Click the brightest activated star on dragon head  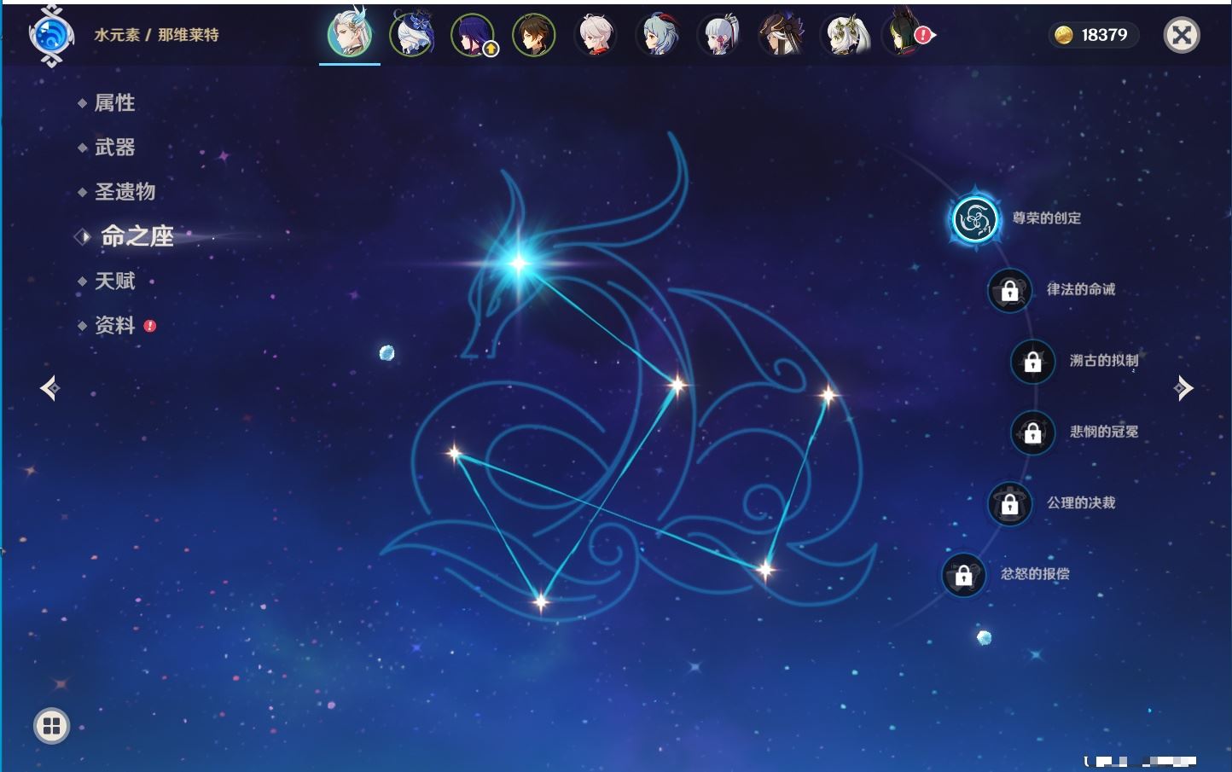pyautogui.click(x=518, y=264)
